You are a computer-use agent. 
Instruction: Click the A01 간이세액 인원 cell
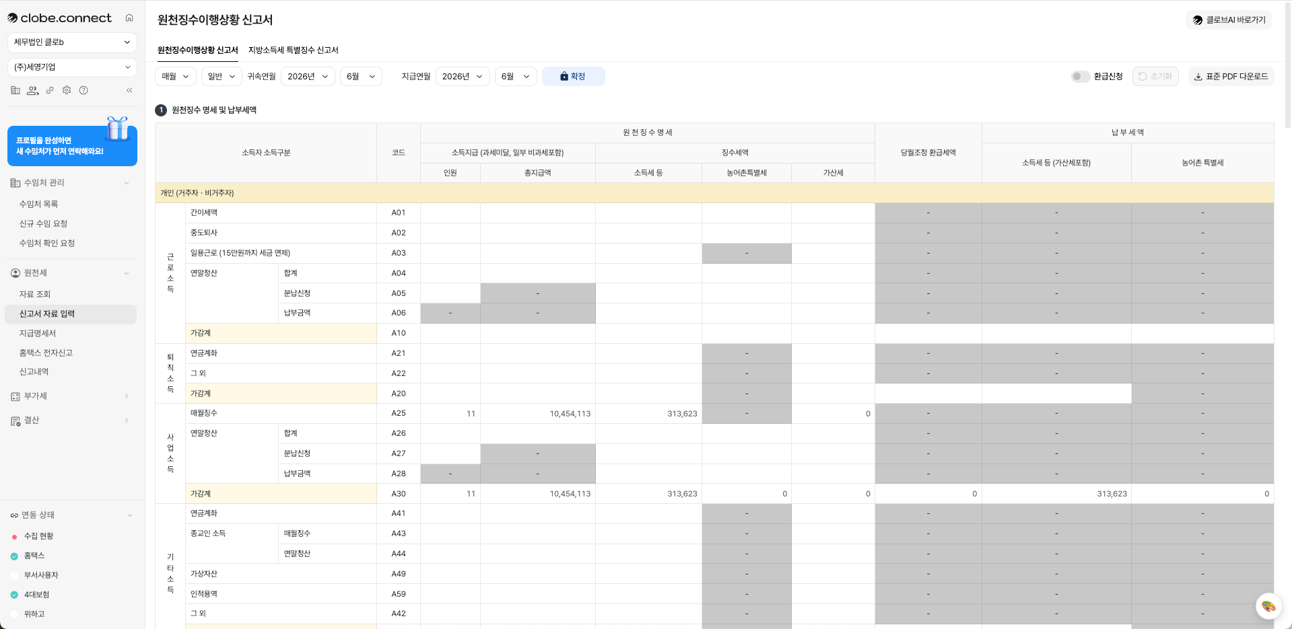point(450,213)
